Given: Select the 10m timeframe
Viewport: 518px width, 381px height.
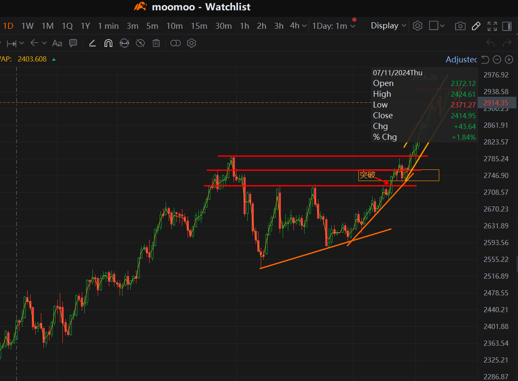Looking at the screenshot, I should 174,26.
